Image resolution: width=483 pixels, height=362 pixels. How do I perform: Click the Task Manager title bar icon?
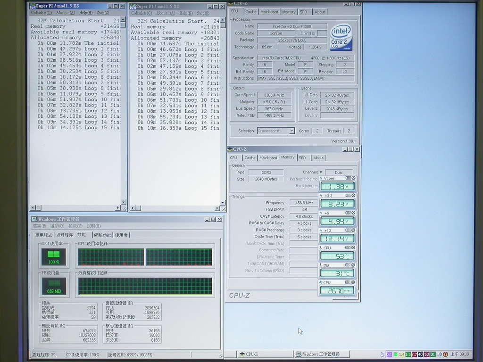(x=34, y=219)
